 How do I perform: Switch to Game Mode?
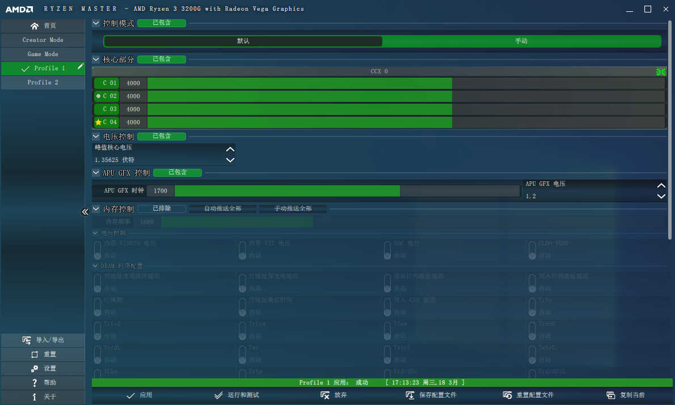click(x=43, y=54)
